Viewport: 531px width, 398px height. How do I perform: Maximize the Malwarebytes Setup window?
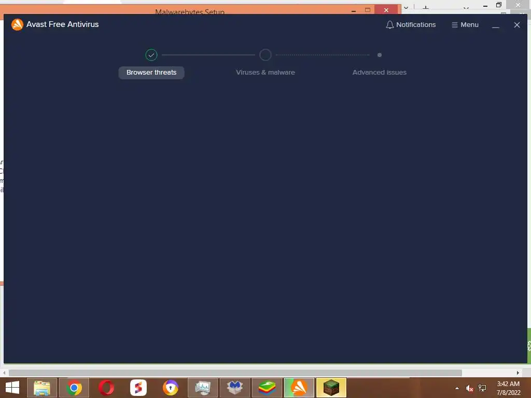point(368,10)
